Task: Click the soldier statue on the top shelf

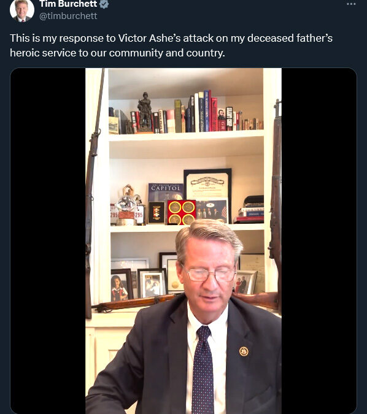Action: 145,112
